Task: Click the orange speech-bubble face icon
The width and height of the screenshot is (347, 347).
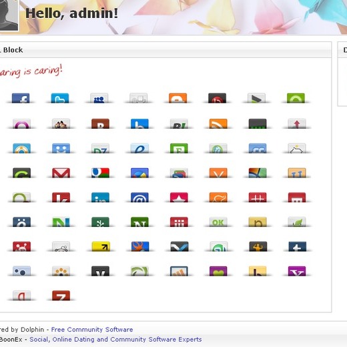Action: [218, 198]
